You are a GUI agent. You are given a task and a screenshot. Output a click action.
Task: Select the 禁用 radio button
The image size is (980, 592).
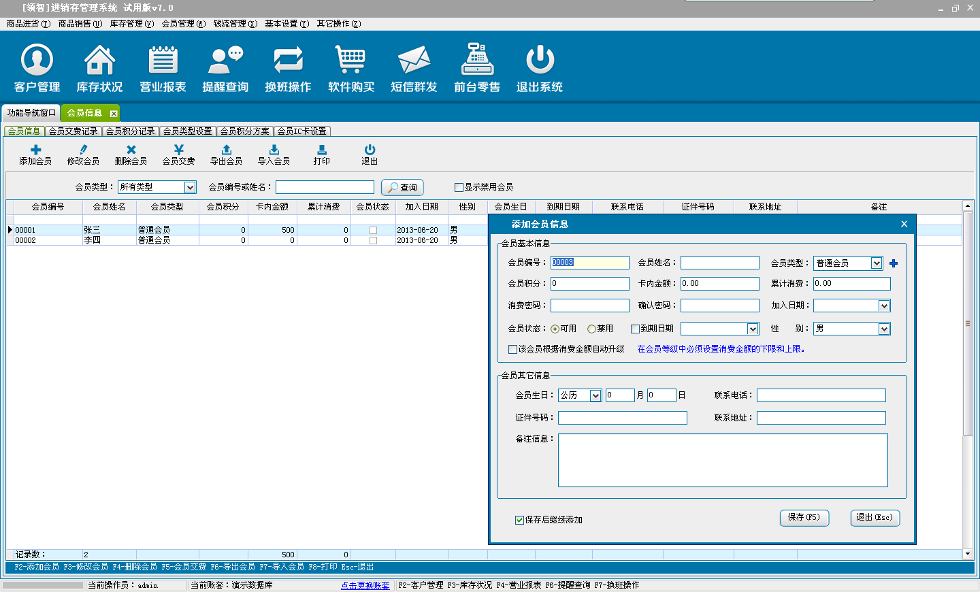point(591,329)
